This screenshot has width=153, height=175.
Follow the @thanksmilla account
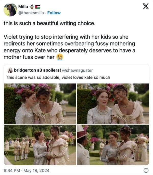[x=54, y=13]
